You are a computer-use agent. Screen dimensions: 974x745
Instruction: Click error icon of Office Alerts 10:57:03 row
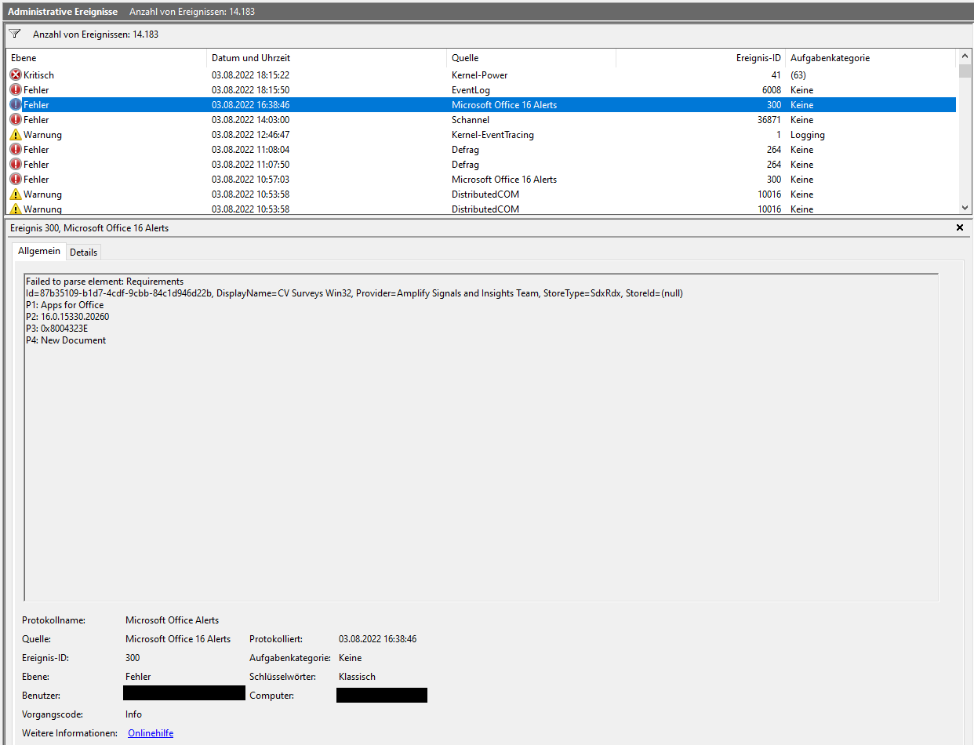point(16,180)
